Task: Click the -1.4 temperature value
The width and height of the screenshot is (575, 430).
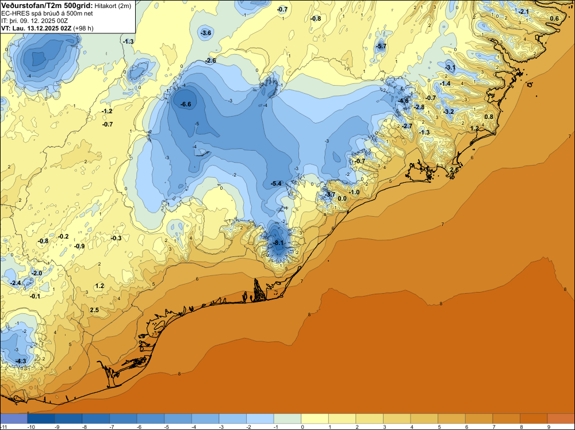Action: point(445,83)
